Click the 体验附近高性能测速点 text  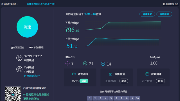tap(36, 95)
